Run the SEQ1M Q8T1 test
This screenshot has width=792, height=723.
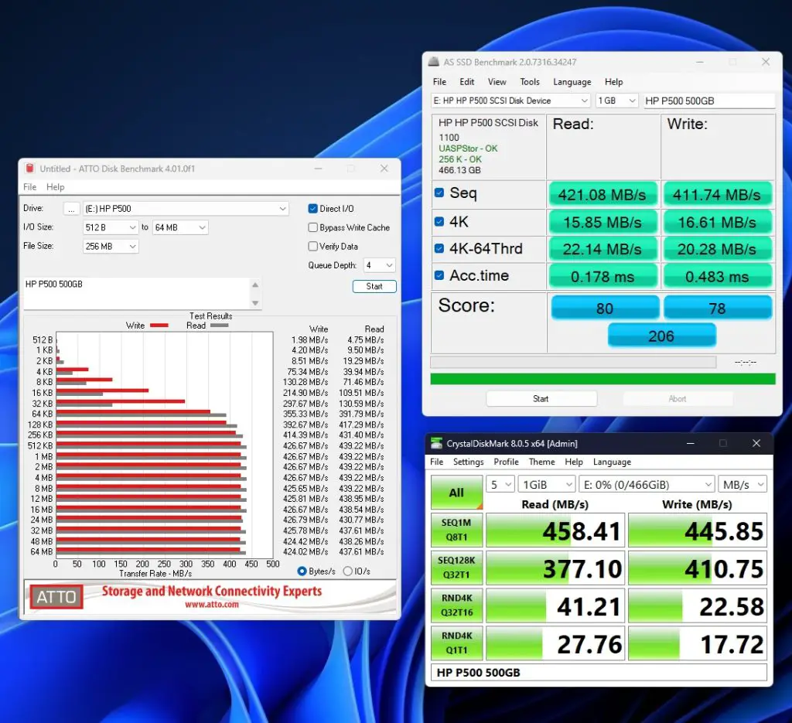(x=456, y=530)
